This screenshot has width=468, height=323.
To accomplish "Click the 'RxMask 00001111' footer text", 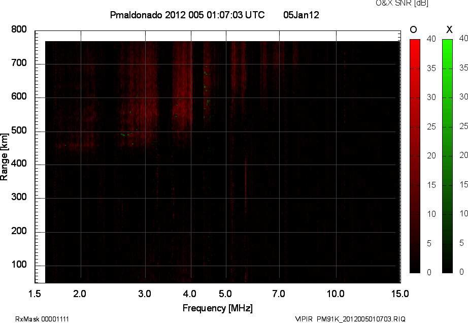I will 42,319.
